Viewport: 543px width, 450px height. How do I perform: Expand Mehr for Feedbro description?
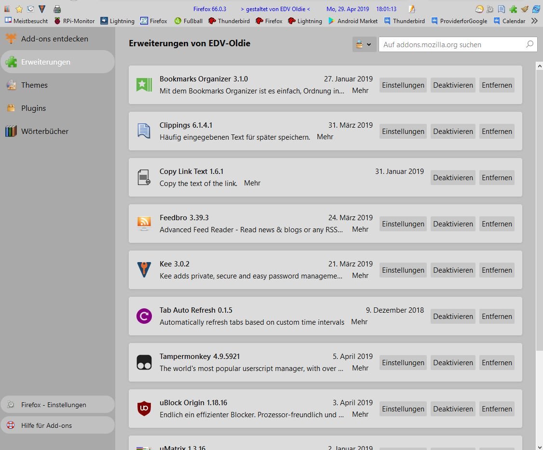click(x=360, y=229)
